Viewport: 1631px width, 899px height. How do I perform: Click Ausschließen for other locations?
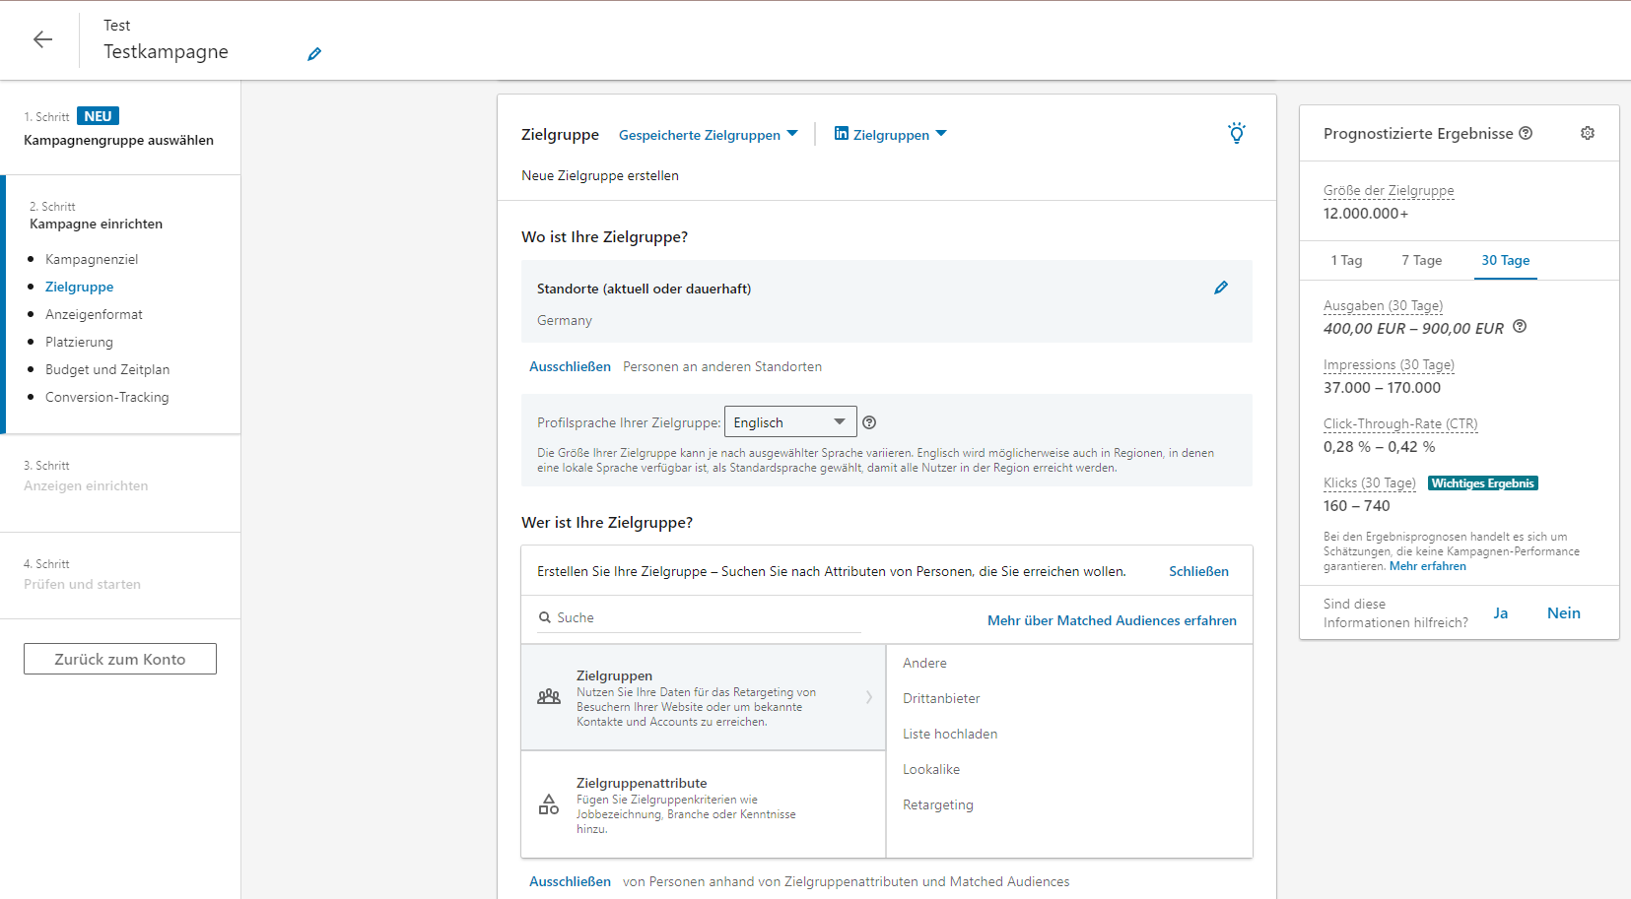tap(570, 366)
